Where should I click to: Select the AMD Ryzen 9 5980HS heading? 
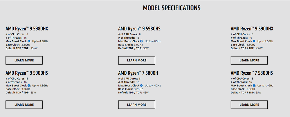pos(139,29)
